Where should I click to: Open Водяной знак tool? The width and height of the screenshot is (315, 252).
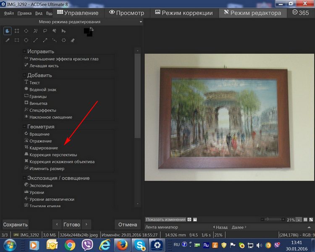tap(40, 89)
